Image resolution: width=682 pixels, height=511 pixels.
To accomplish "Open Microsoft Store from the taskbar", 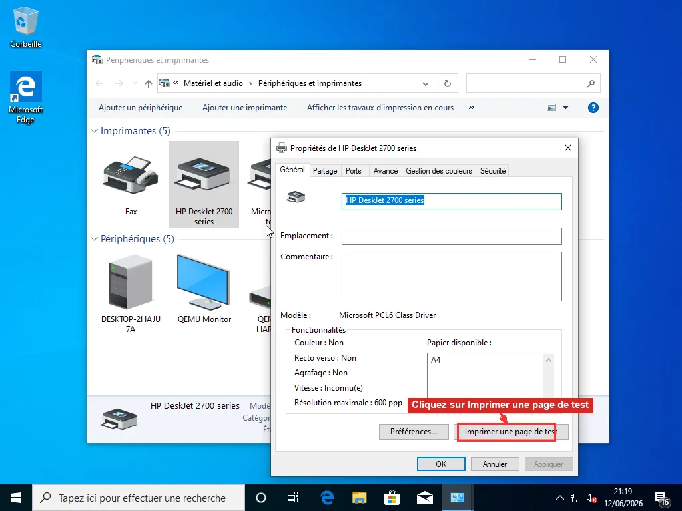I will [x=392, y=498].
